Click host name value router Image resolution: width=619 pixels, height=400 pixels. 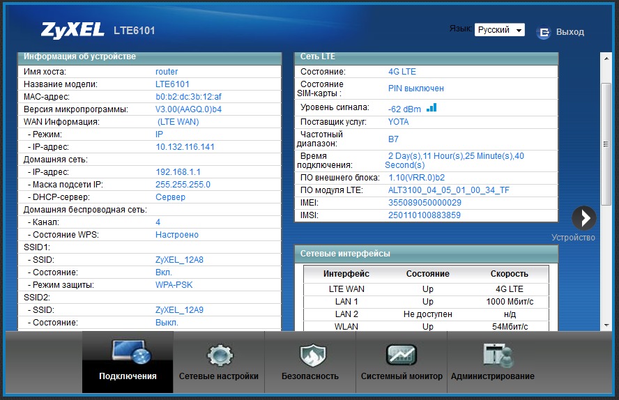coord(167,71)
